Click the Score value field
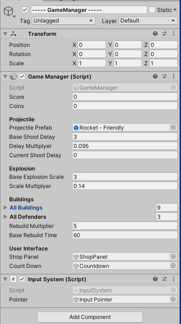The width and height of the screenshot is (181, 324). click(125, 97)
